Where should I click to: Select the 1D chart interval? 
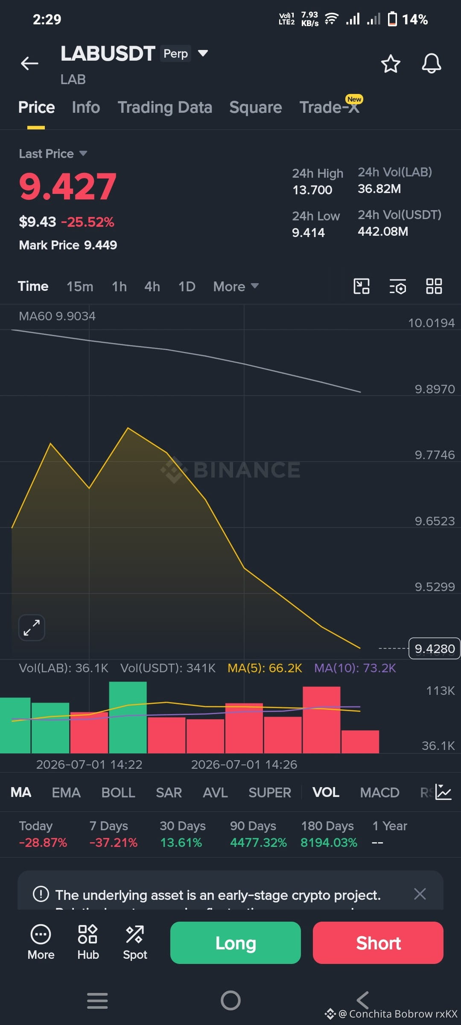[x=187, y=286]
